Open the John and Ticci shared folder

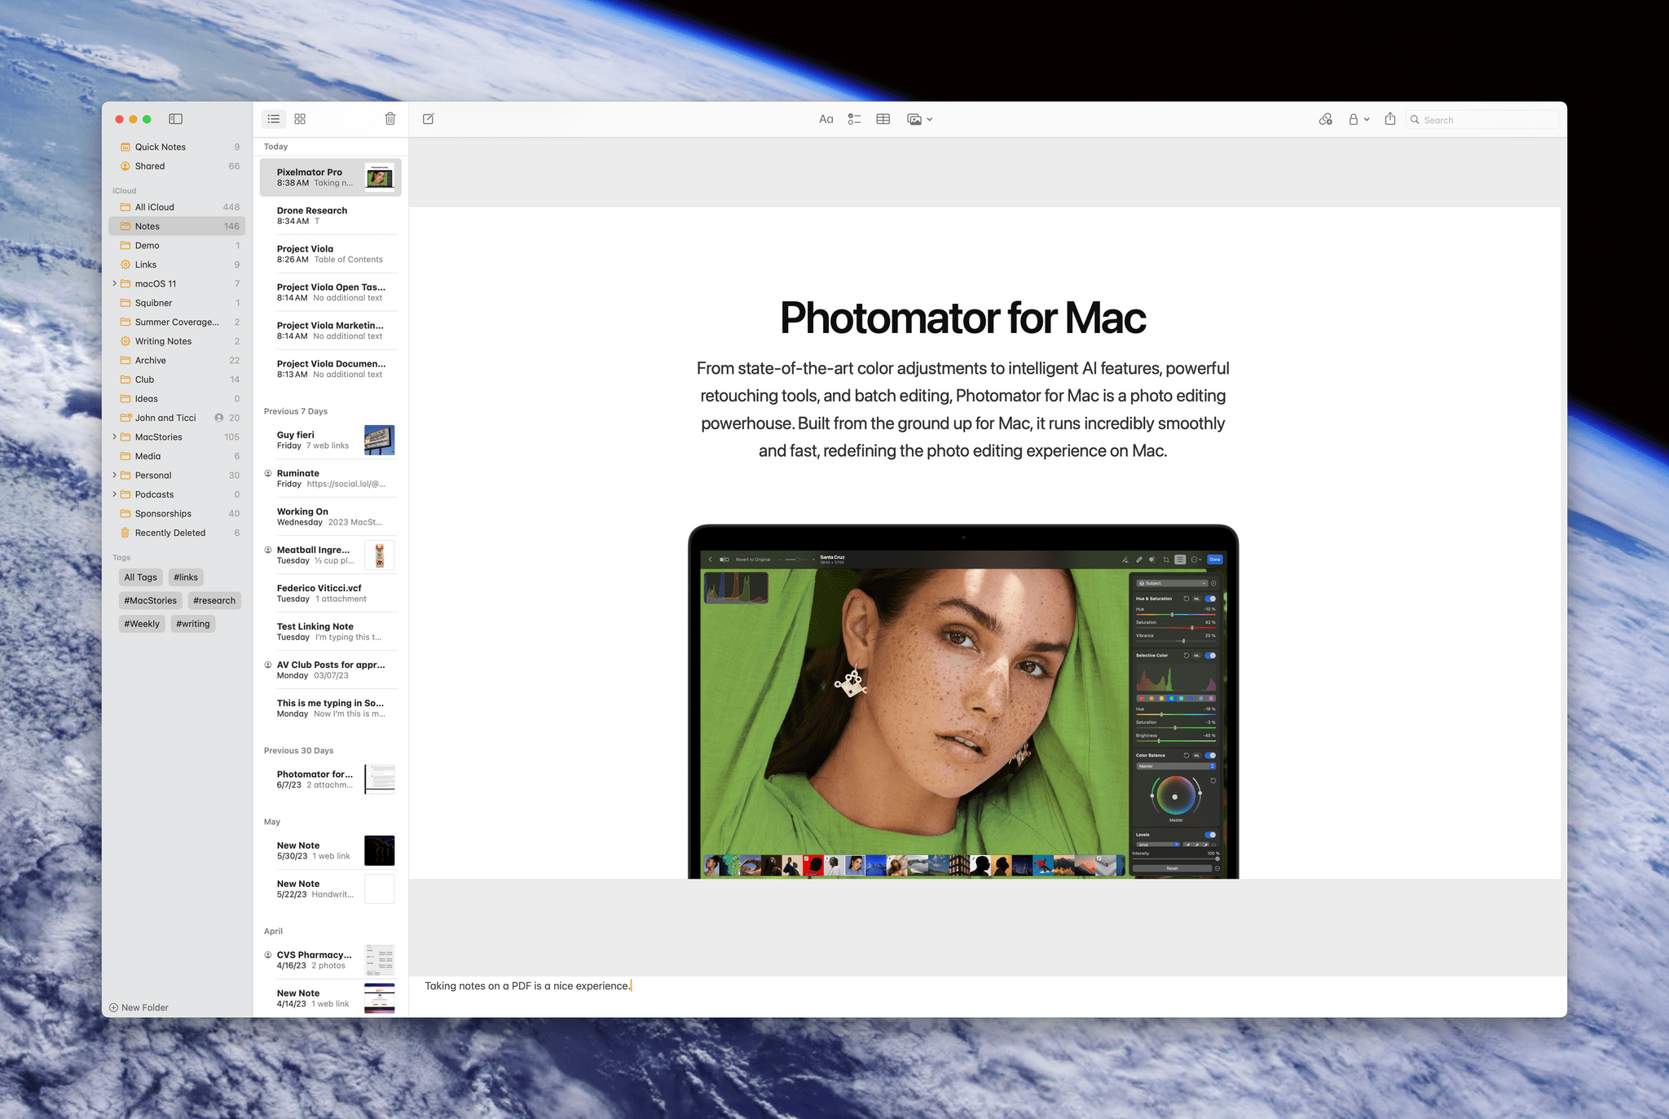point(177,418)
